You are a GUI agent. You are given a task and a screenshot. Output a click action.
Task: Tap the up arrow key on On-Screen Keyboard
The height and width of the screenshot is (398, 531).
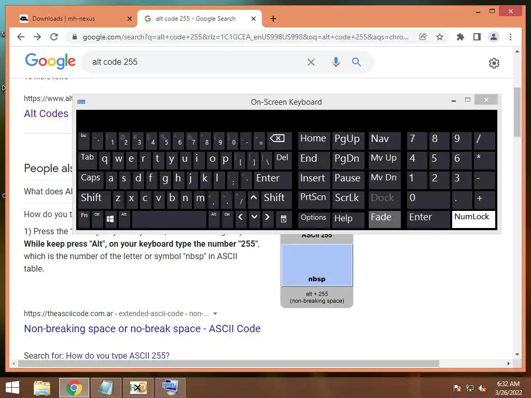tap(254, 200)
